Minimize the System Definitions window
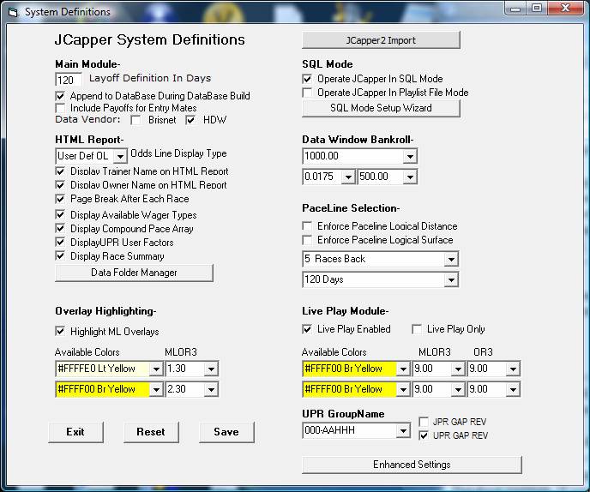Viewport: 590px width, 492px height. coord(516,9)
